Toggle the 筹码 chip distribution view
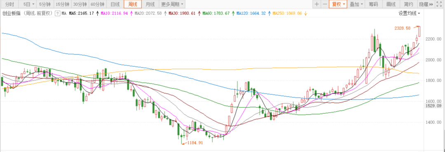Image resolution: width=445 pixels, height=152 pixels. [x=373, y=4]
